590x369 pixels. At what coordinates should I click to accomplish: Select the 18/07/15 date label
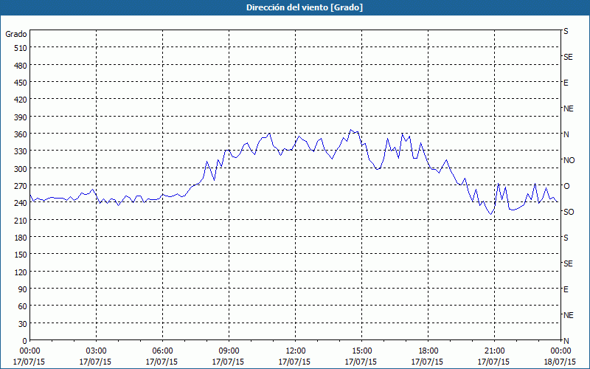560,362
